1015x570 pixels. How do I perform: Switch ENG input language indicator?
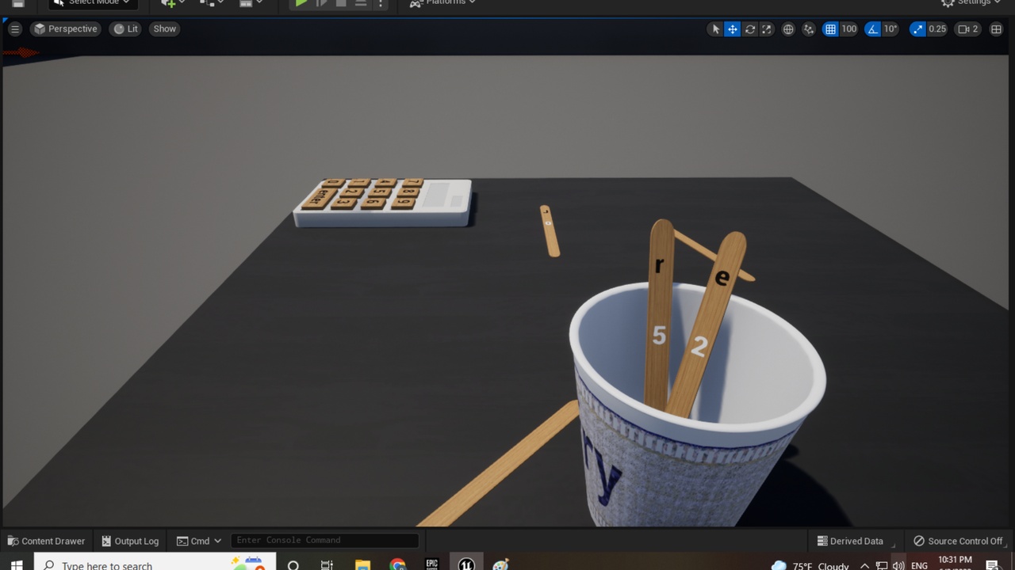[919, 565]
